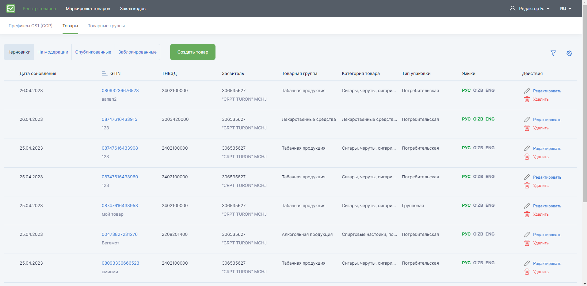Viewport: 587px width, 286px height.
Task: Select the Черновики filter tab
Action: 19,52
